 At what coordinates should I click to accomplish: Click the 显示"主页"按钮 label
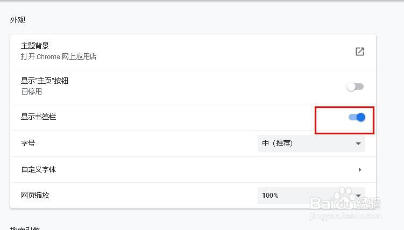[45, 81]
